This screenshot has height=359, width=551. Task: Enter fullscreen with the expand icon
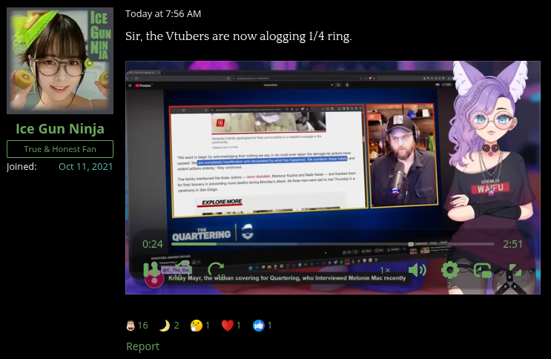(515, 270)
